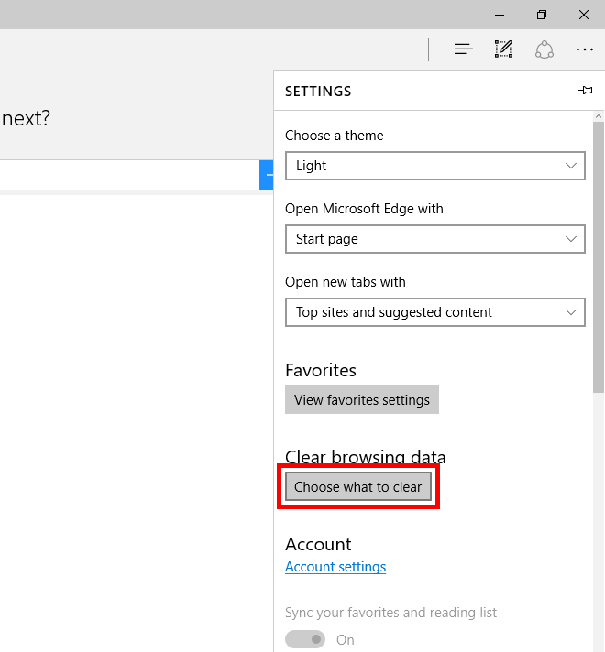Open the More actions ellipsis menu
The width and height of the screenshot is (605, 652).
[x=585, y=49]
